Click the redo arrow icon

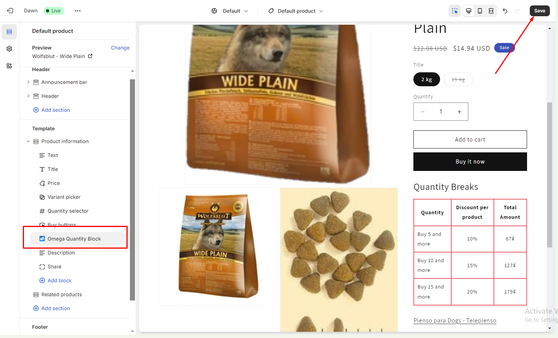click(517, 11)
